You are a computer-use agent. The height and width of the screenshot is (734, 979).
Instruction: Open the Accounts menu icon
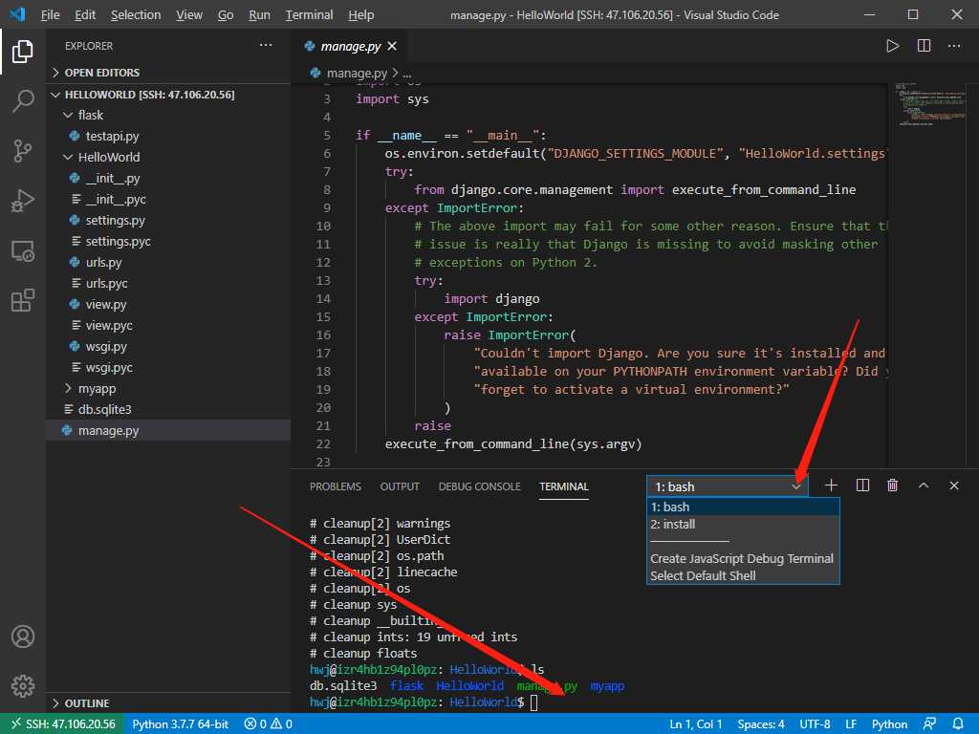coord(23,637)
